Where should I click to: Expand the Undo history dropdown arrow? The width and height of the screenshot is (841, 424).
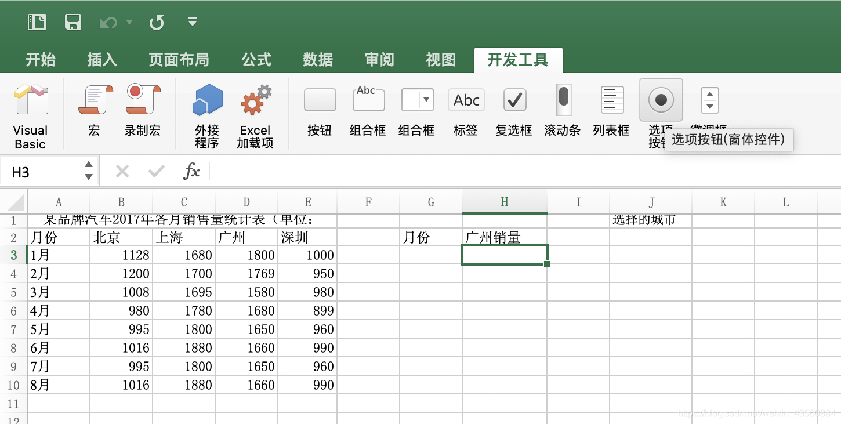coord(129,23)
